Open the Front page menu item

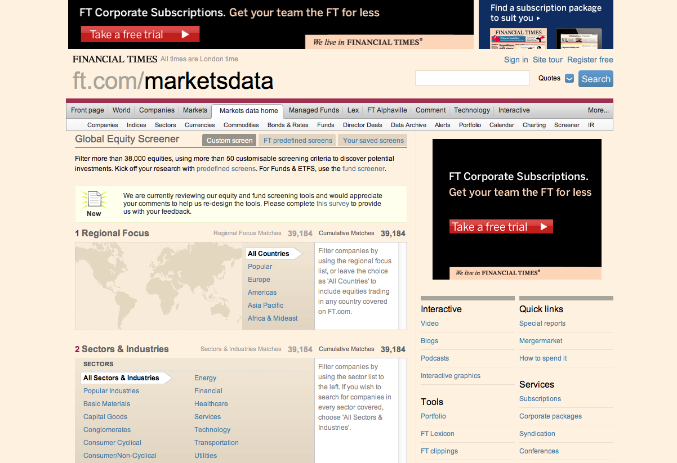coord(87,110)
